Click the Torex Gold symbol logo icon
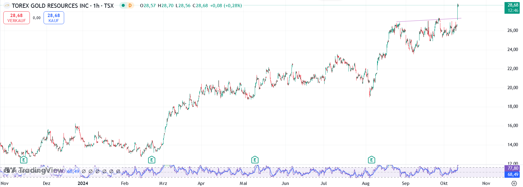Image resolution: width=523 pixels, height=187 pixels. click(x=7, y=5)
